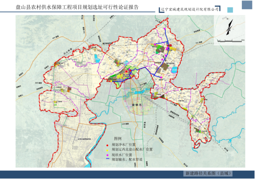This screenshot has width=255, height=179.
Task: Click the 新建路径关系图（县域） footer caption
Action: coord(208,173)
